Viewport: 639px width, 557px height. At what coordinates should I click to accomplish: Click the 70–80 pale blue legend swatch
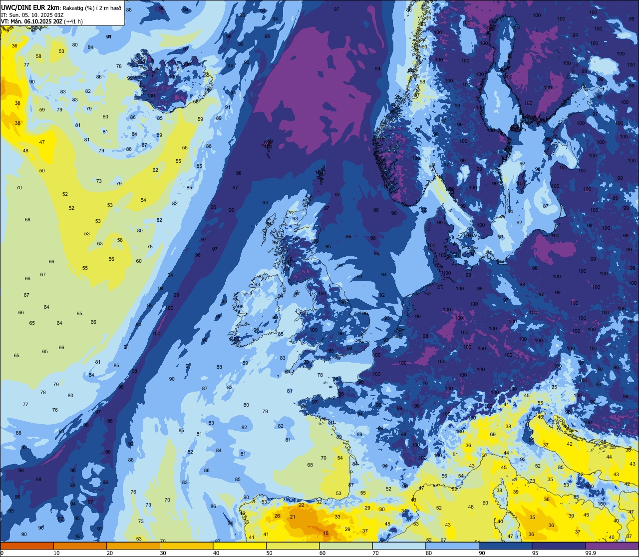[399, 546]
